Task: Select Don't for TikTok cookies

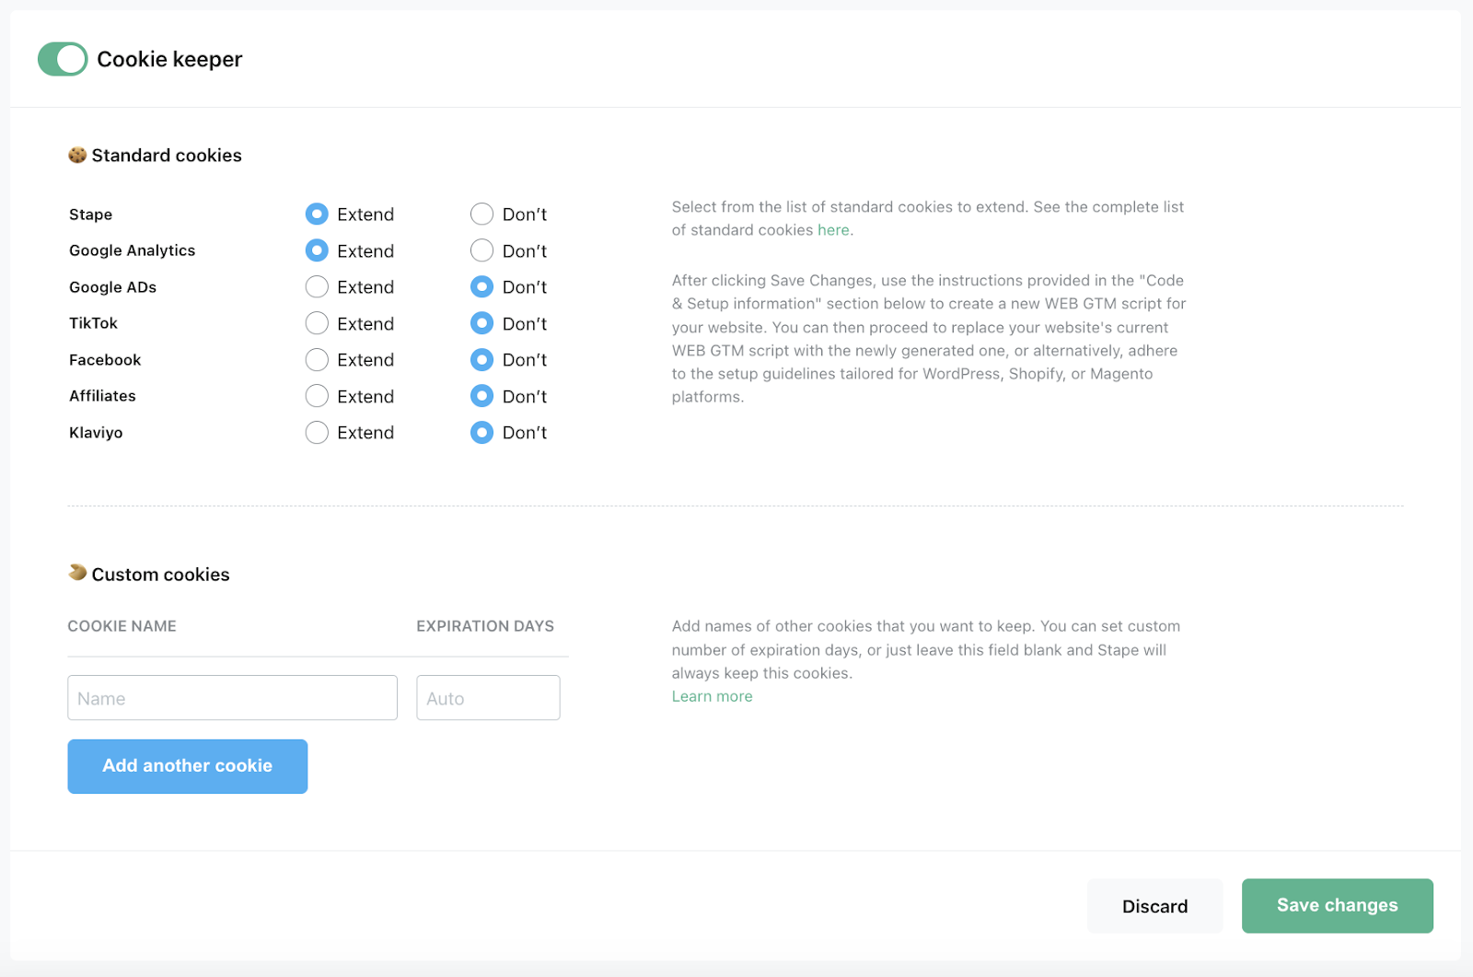Action: pyautogui.click(x=481, y=323)
